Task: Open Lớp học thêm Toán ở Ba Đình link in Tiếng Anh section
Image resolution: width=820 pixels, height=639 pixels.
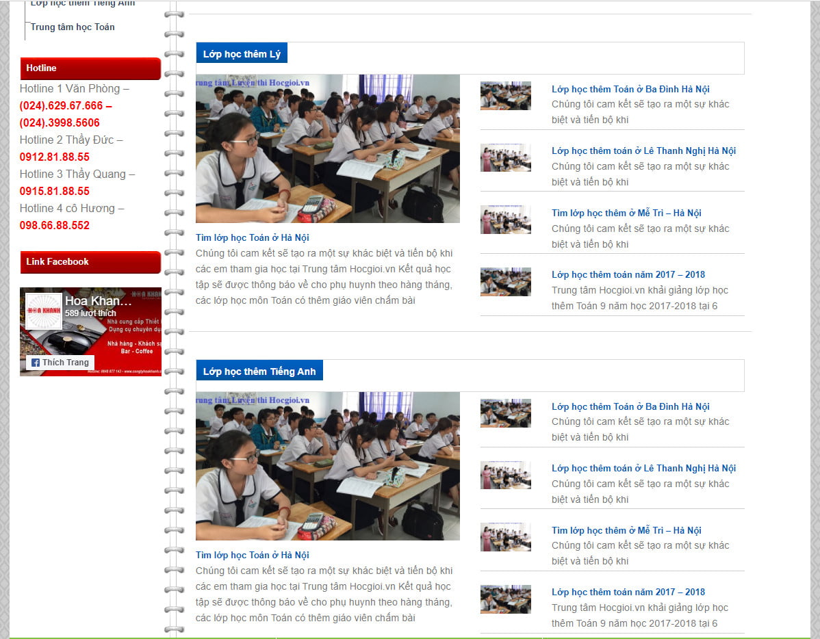Action: tap(630, 406)
